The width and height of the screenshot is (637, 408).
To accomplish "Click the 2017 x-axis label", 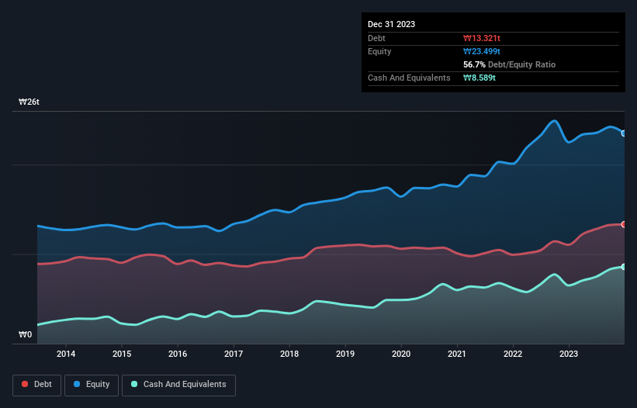I will click(x=234, y=354).
